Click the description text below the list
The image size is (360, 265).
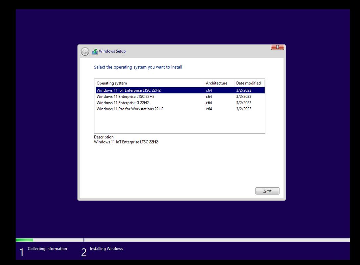[x=126, y=142]
